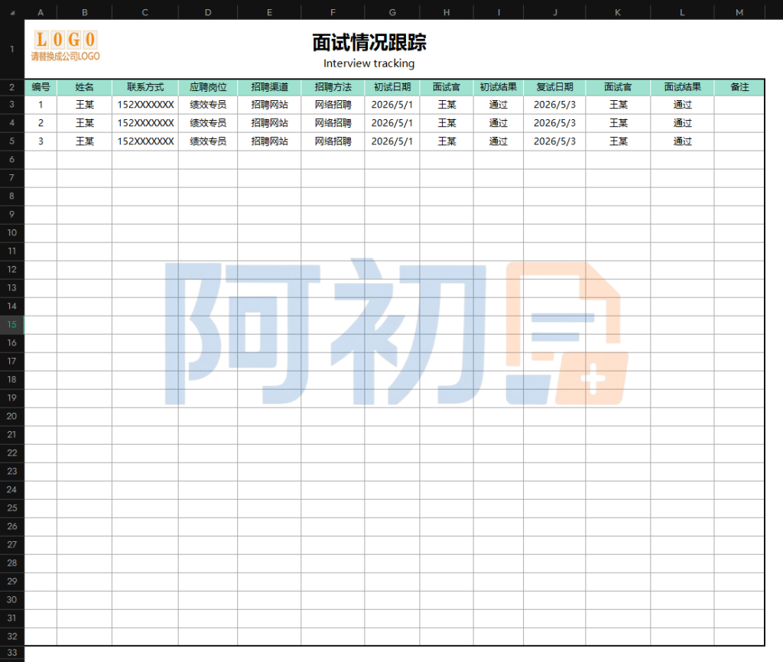
Task: Click 招聘网站 in row 3
Action: point(269,105)
